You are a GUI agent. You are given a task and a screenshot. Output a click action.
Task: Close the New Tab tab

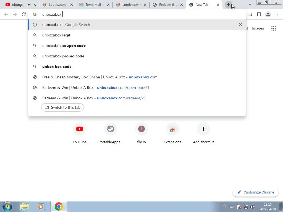point(218,5)
